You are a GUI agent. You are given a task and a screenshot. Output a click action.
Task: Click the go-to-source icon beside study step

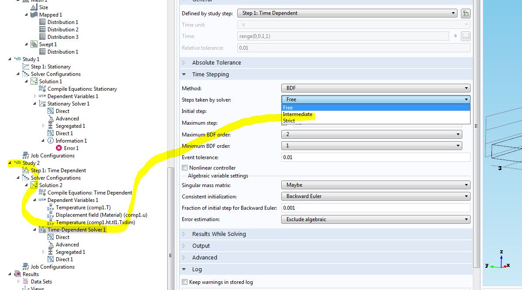coord(465,14)
